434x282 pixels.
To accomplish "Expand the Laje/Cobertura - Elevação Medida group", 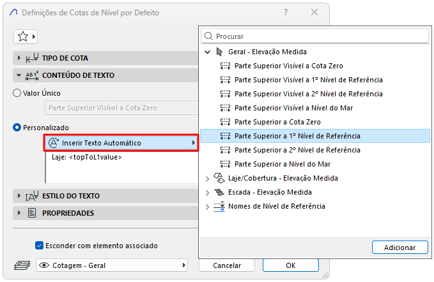I will (207, 179).
